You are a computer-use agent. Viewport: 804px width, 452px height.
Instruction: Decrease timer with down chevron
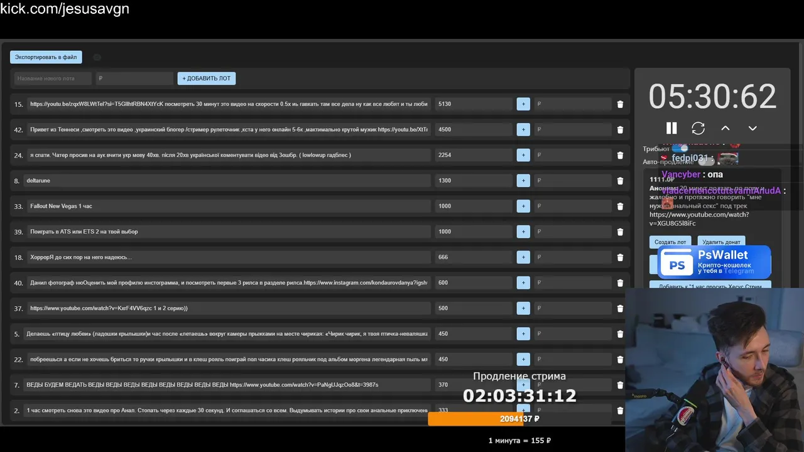[x=752, y=128]
